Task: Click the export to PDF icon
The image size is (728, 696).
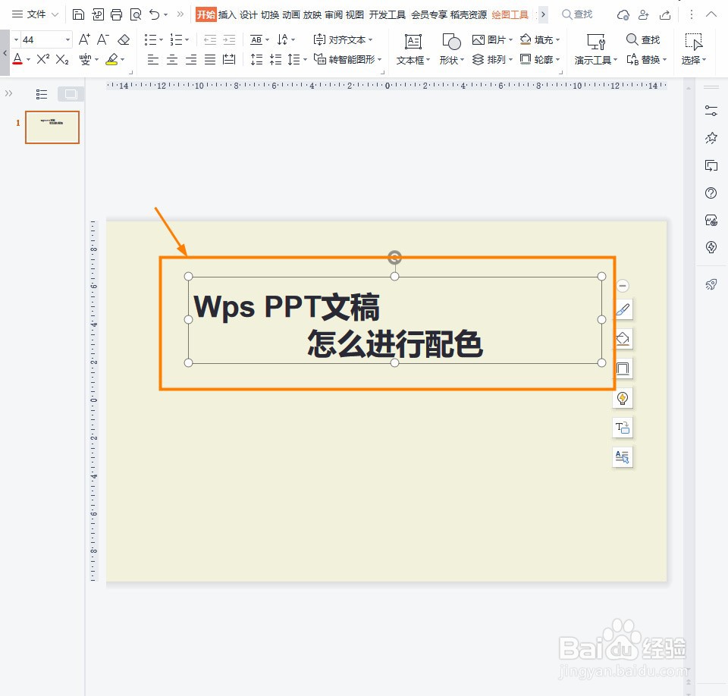Action: click(x=98, y=15)
